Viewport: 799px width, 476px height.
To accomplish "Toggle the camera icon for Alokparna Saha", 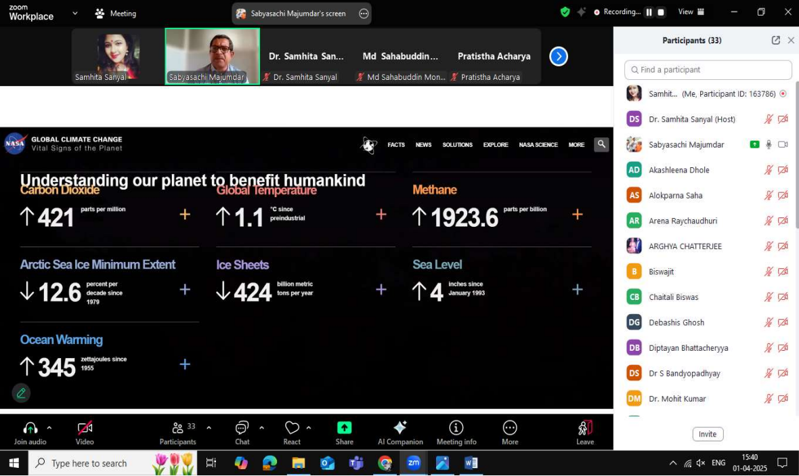I will pyautogui.click(x=783, y=195).
